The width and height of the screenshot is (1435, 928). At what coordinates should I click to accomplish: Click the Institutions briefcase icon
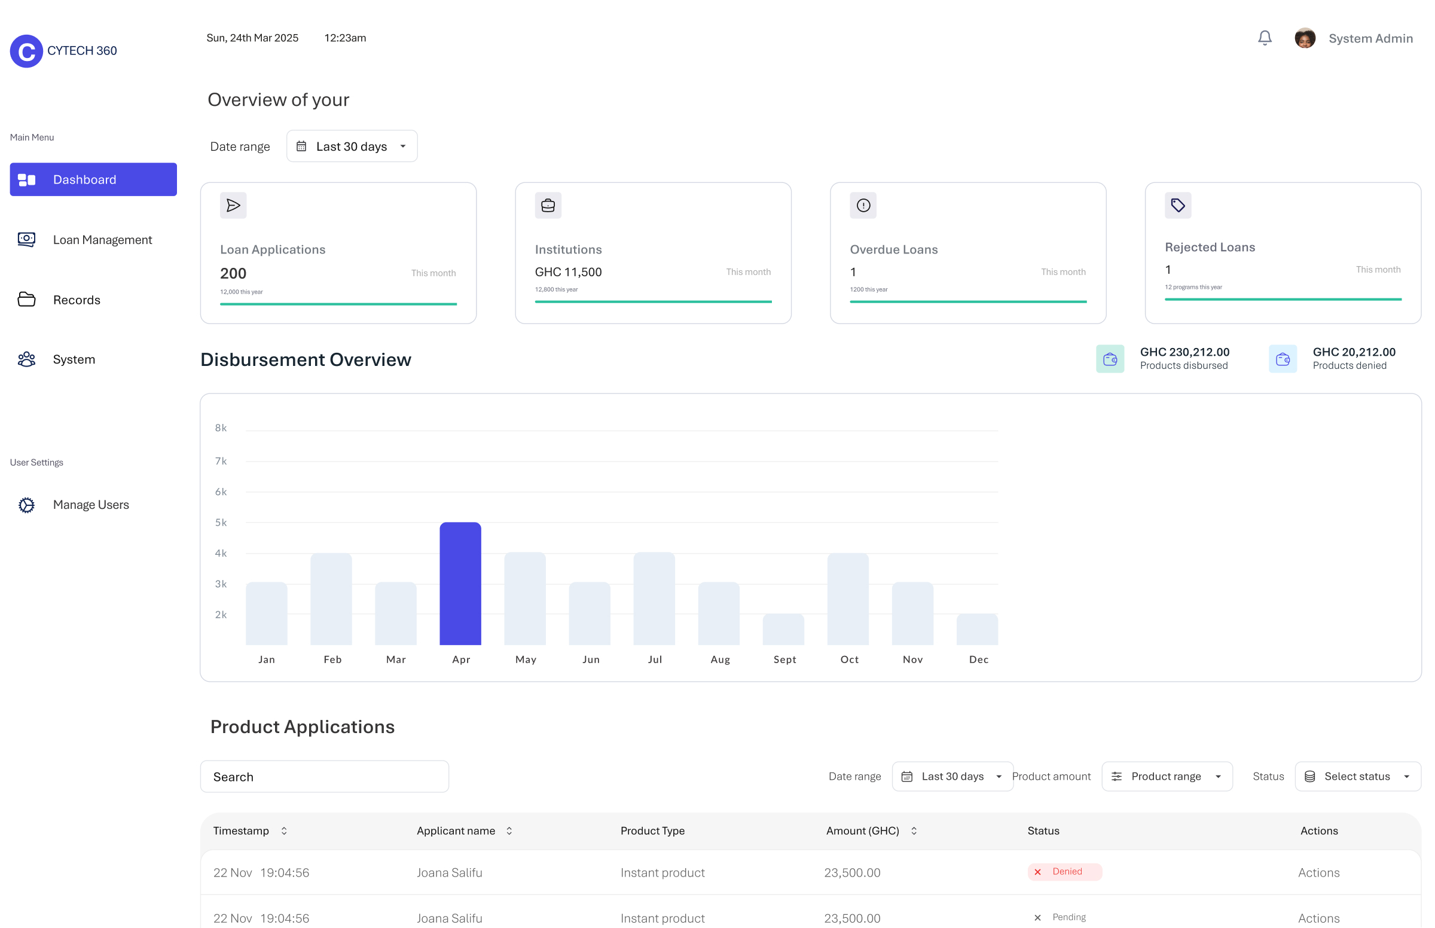click(548, 206)
